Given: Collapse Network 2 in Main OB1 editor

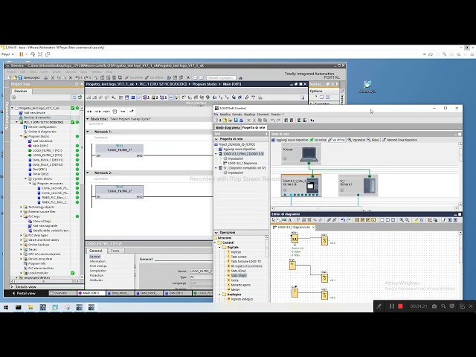Looking at the screenshot, I should pos(88,173).
